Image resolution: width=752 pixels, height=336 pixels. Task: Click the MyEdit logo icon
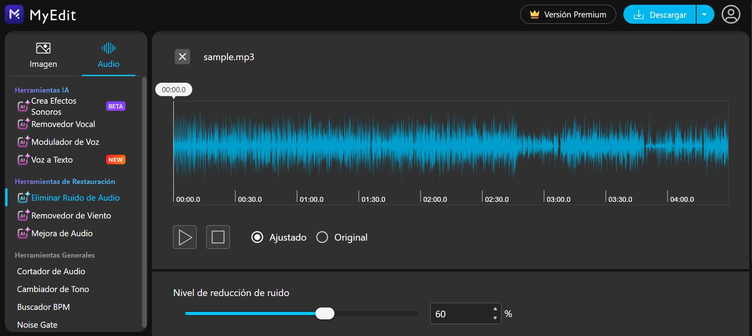coord(14,14)
